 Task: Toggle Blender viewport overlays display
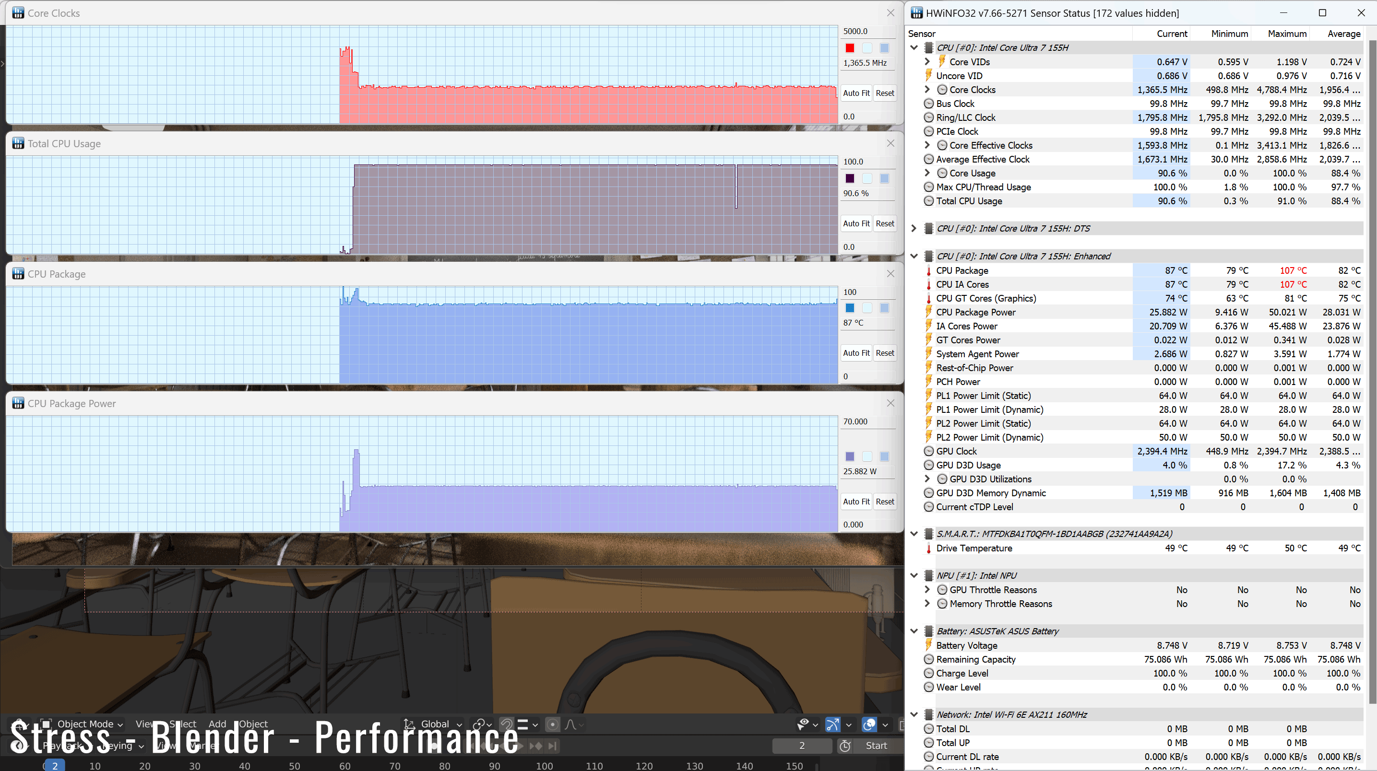869,724
